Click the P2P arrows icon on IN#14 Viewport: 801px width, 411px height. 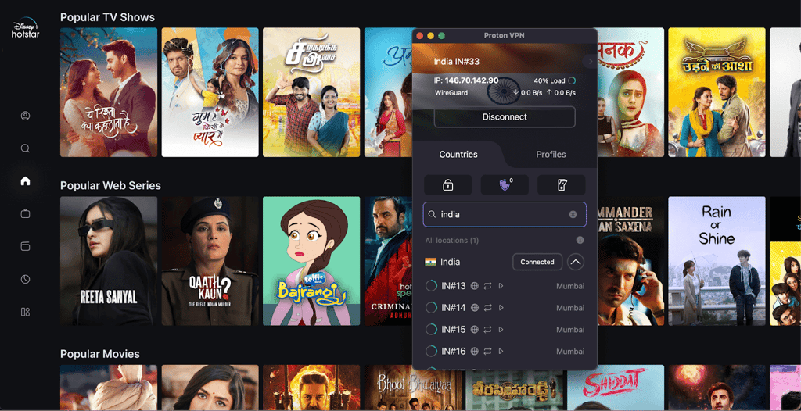488,308
